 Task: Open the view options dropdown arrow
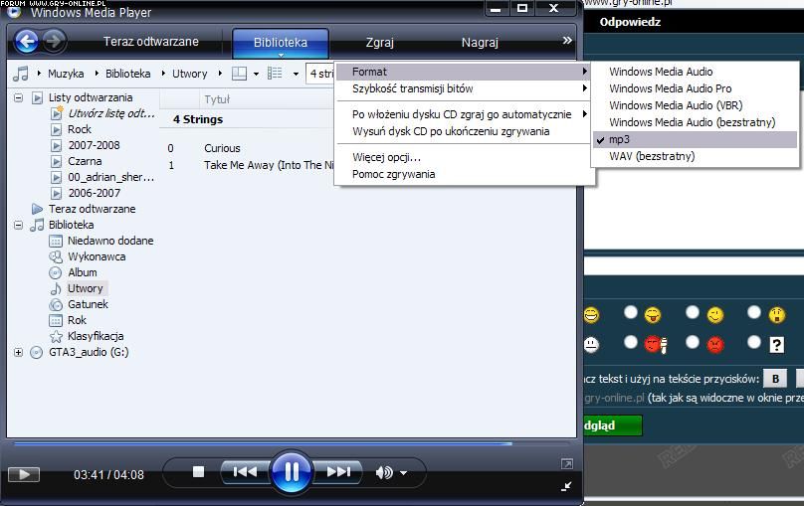(296, 75)
